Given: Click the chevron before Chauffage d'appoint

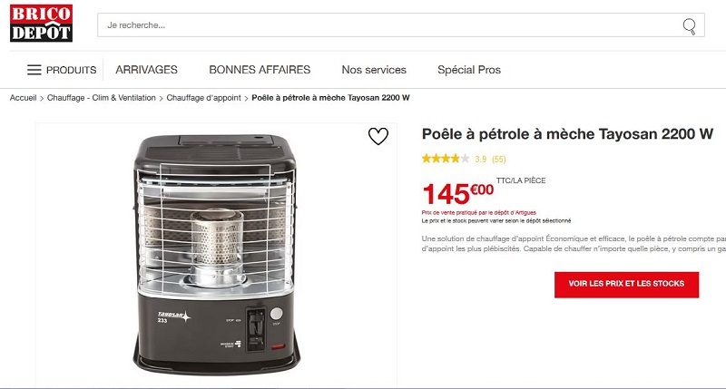Looking at the screenshot, I should tap(162, 98).
